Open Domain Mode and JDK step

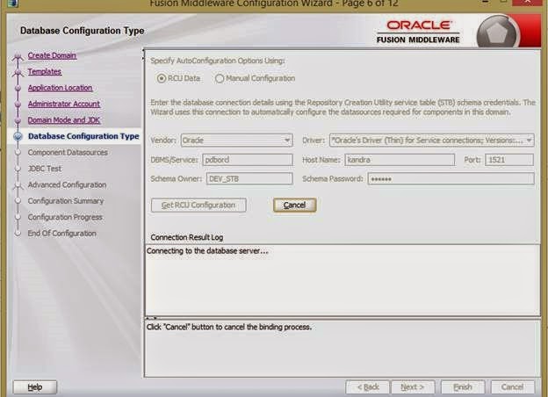coord(64,119)
